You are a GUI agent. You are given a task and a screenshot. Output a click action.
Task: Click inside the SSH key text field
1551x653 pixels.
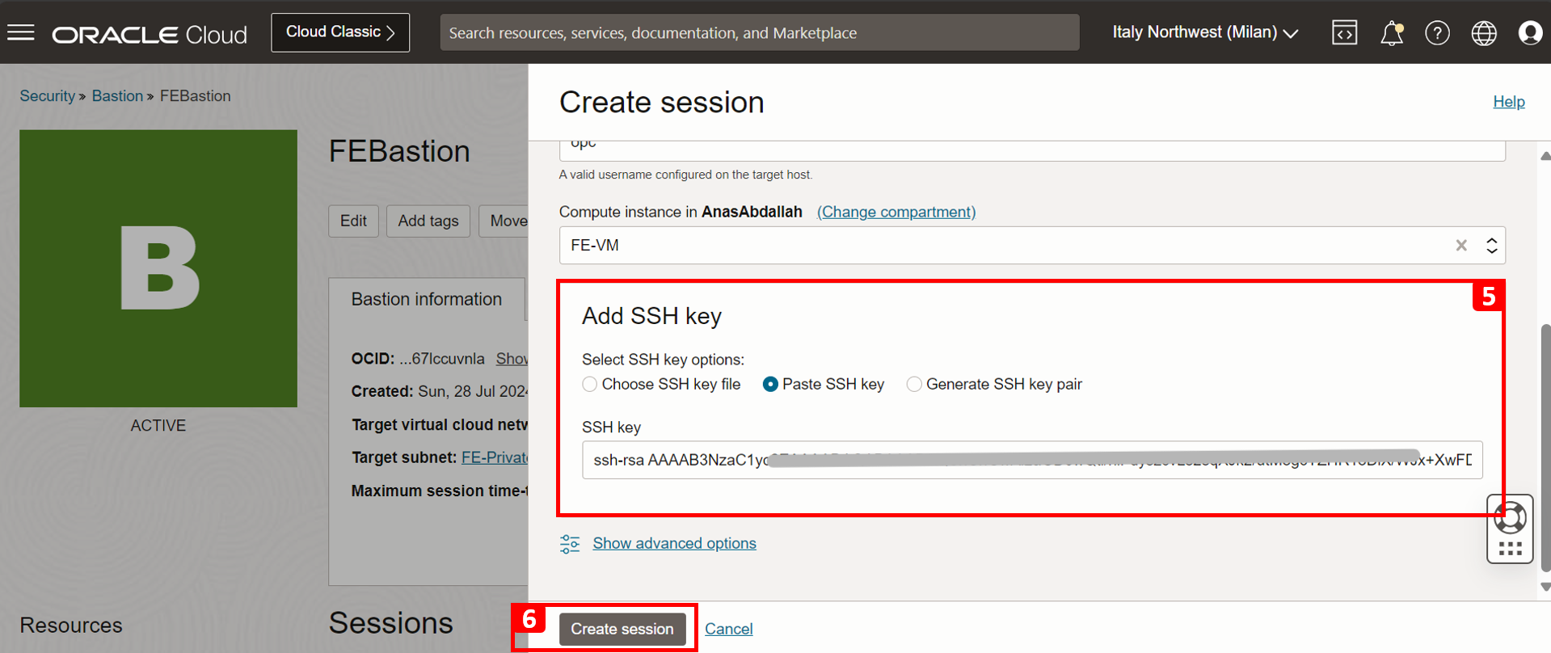[1032, 460]
